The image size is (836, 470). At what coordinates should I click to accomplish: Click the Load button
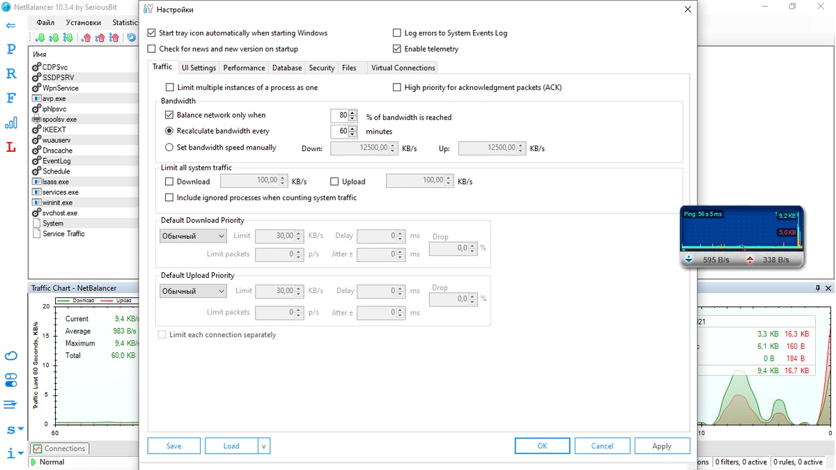click(x=231, y=446)
